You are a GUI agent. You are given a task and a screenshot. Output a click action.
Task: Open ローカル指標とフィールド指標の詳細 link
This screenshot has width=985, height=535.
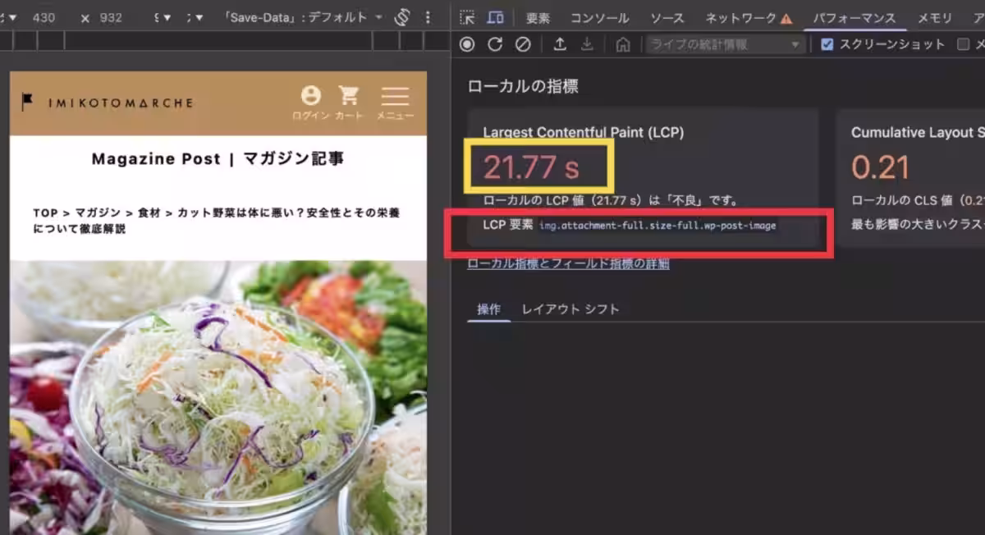568,263
